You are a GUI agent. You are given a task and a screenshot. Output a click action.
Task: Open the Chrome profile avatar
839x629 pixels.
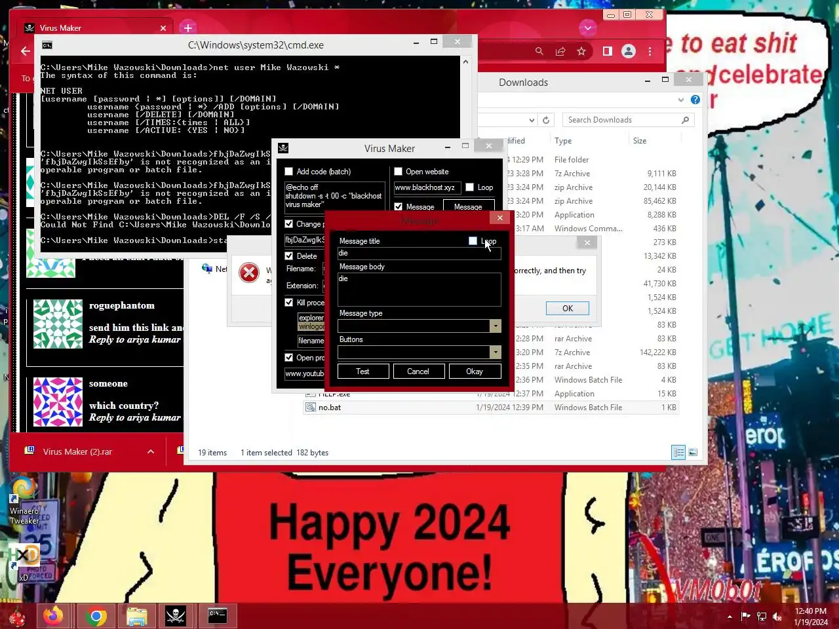click(629, 51)
